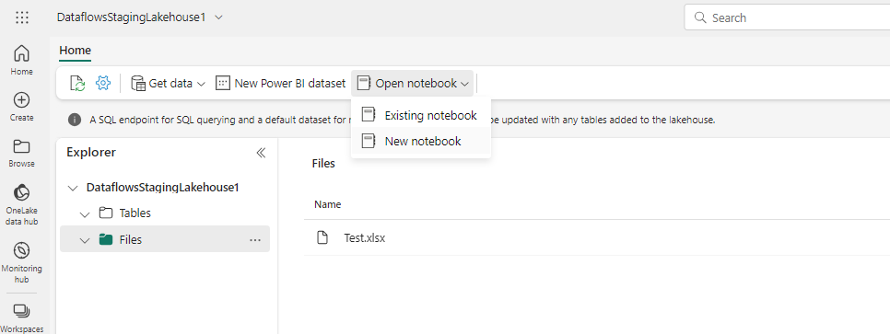Collapse the Explorer pane
The width and height of the screenshot is (890, 334).
pos(261,153)
